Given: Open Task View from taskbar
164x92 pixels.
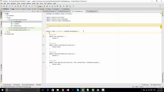Looking at the screenshot, I should click(x=43, y=90).
